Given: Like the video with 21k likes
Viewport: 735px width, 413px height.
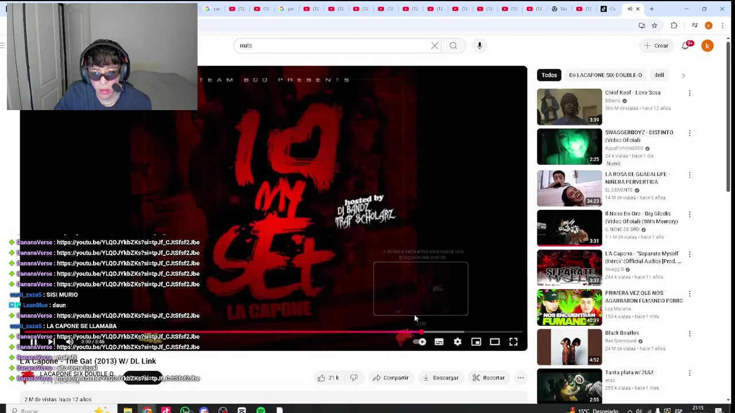Looking at the screenshot, I should point(328,378).
